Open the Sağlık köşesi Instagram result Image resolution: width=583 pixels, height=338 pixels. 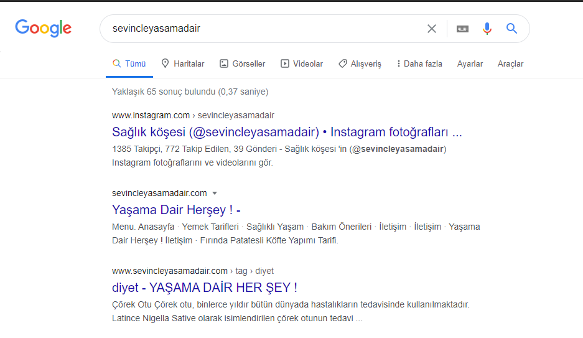click(287, 132)
